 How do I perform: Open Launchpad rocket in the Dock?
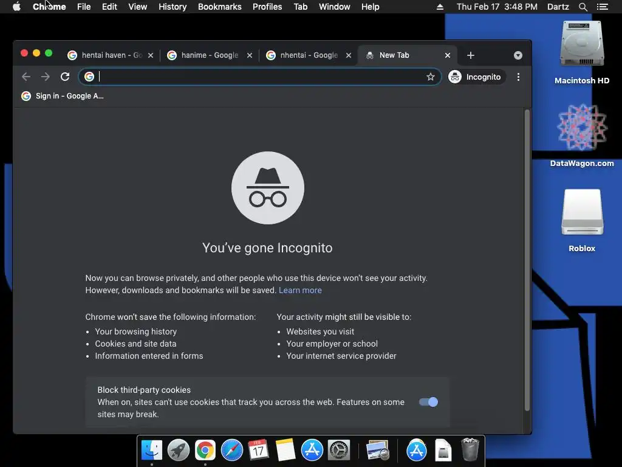(x=179, y=451)
